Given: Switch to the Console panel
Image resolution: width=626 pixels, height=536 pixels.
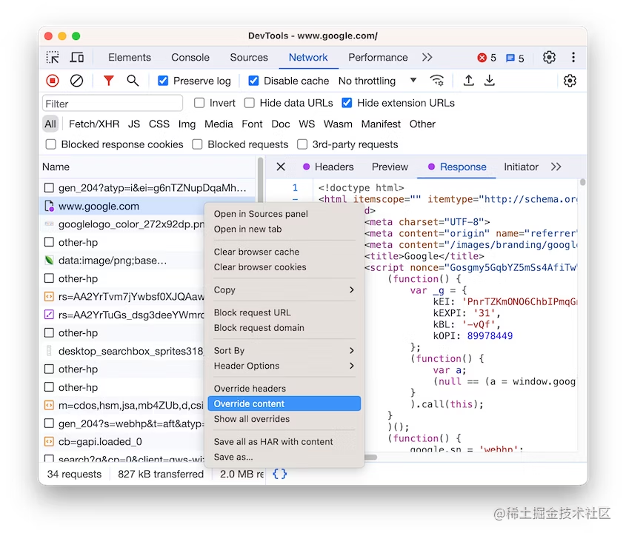Looking at the screenshot, I should (190, 58).
